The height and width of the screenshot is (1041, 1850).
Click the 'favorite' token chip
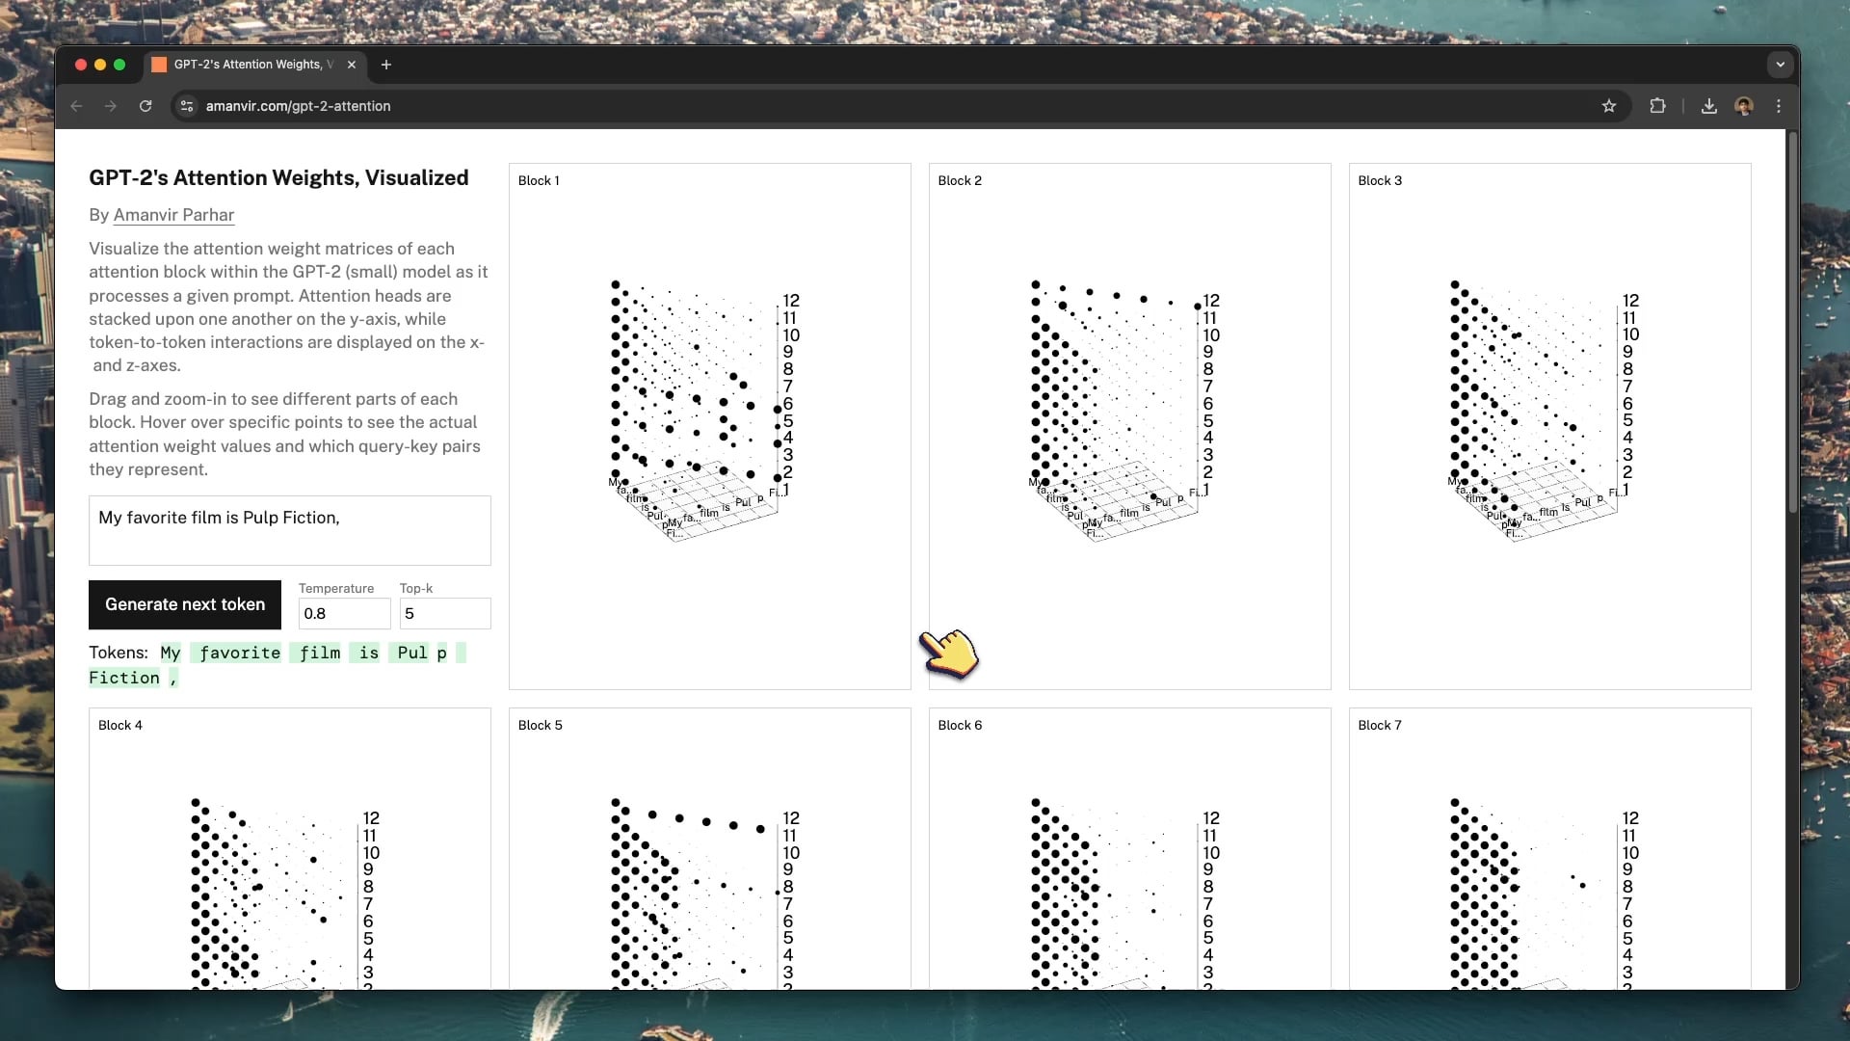point(236,653)
